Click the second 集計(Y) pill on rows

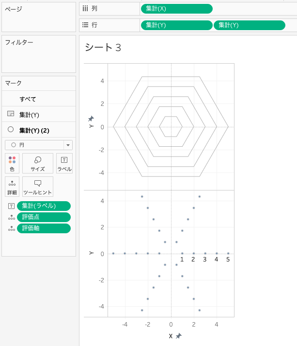pyautogui.click(x=249, y=25)
